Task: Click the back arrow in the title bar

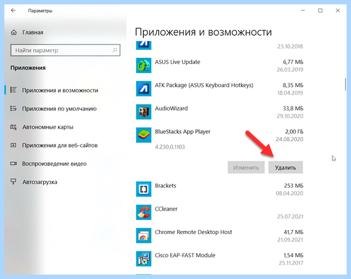Action: (x=13, y=11)
